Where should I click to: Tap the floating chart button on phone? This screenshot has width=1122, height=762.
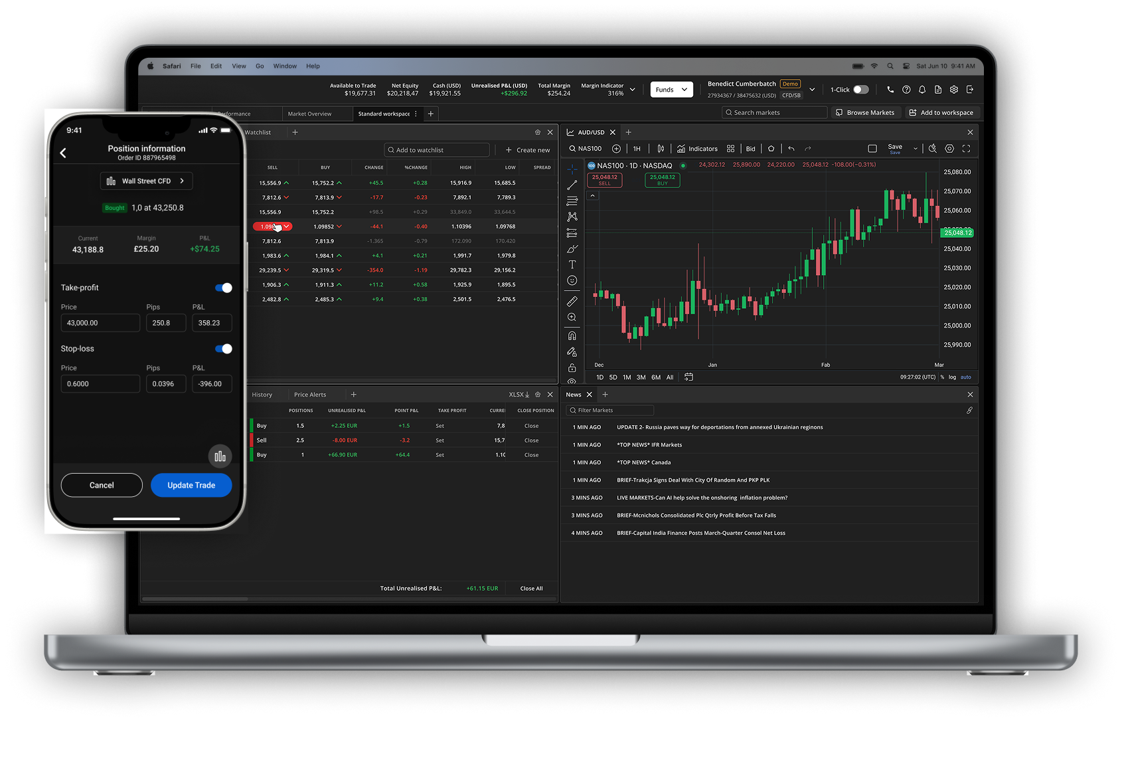(220, 456)
